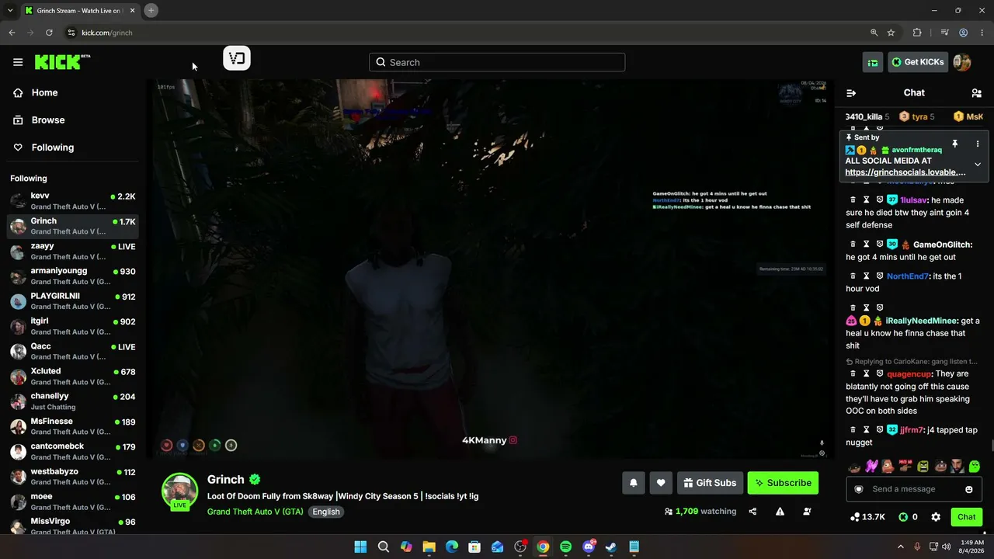Click the Gift Subs button
994x559 pixels.
coord(711,483)
